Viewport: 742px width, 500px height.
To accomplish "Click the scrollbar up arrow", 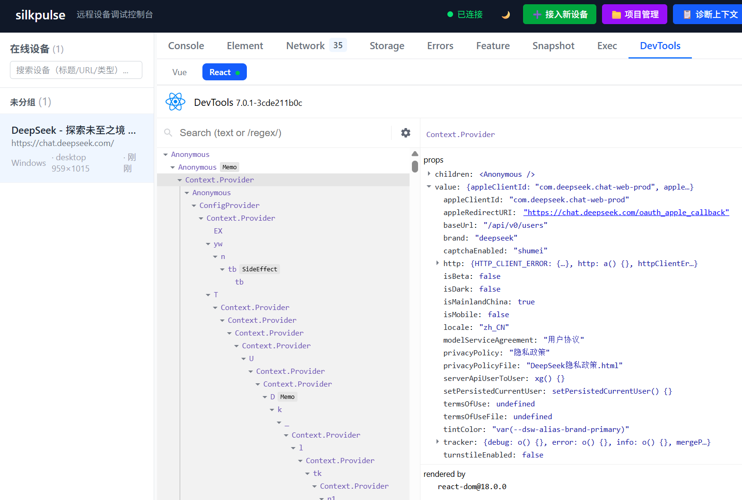I will [x=415, y=154].
